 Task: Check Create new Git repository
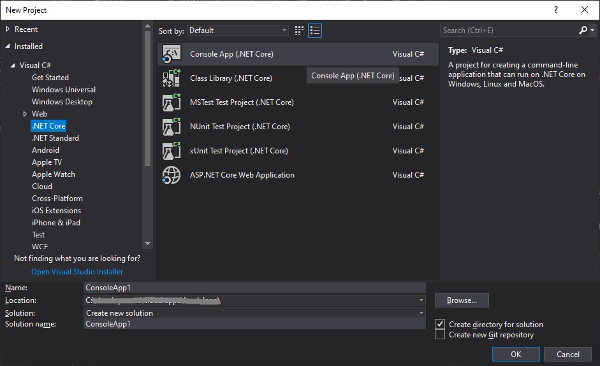(440, 335)
